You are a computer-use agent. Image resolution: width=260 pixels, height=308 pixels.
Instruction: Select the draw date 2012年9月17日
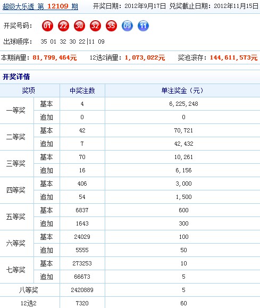[145, 6]
